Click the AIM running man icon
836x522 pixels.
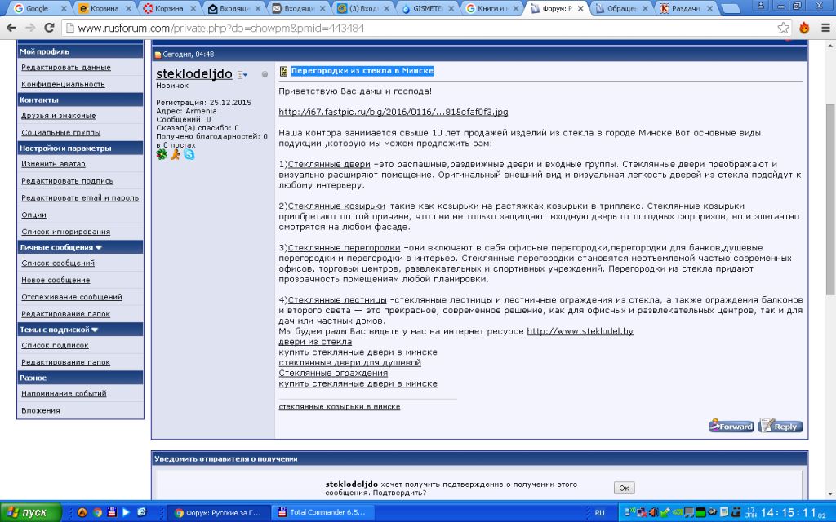point(176,154)
